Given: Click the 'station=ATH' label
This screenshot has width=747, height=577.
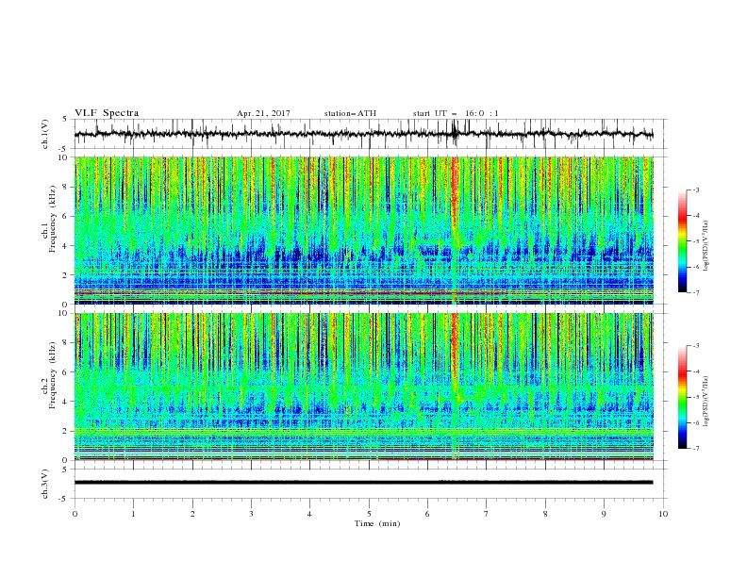Looking at the screenshot, I should 350,113.
